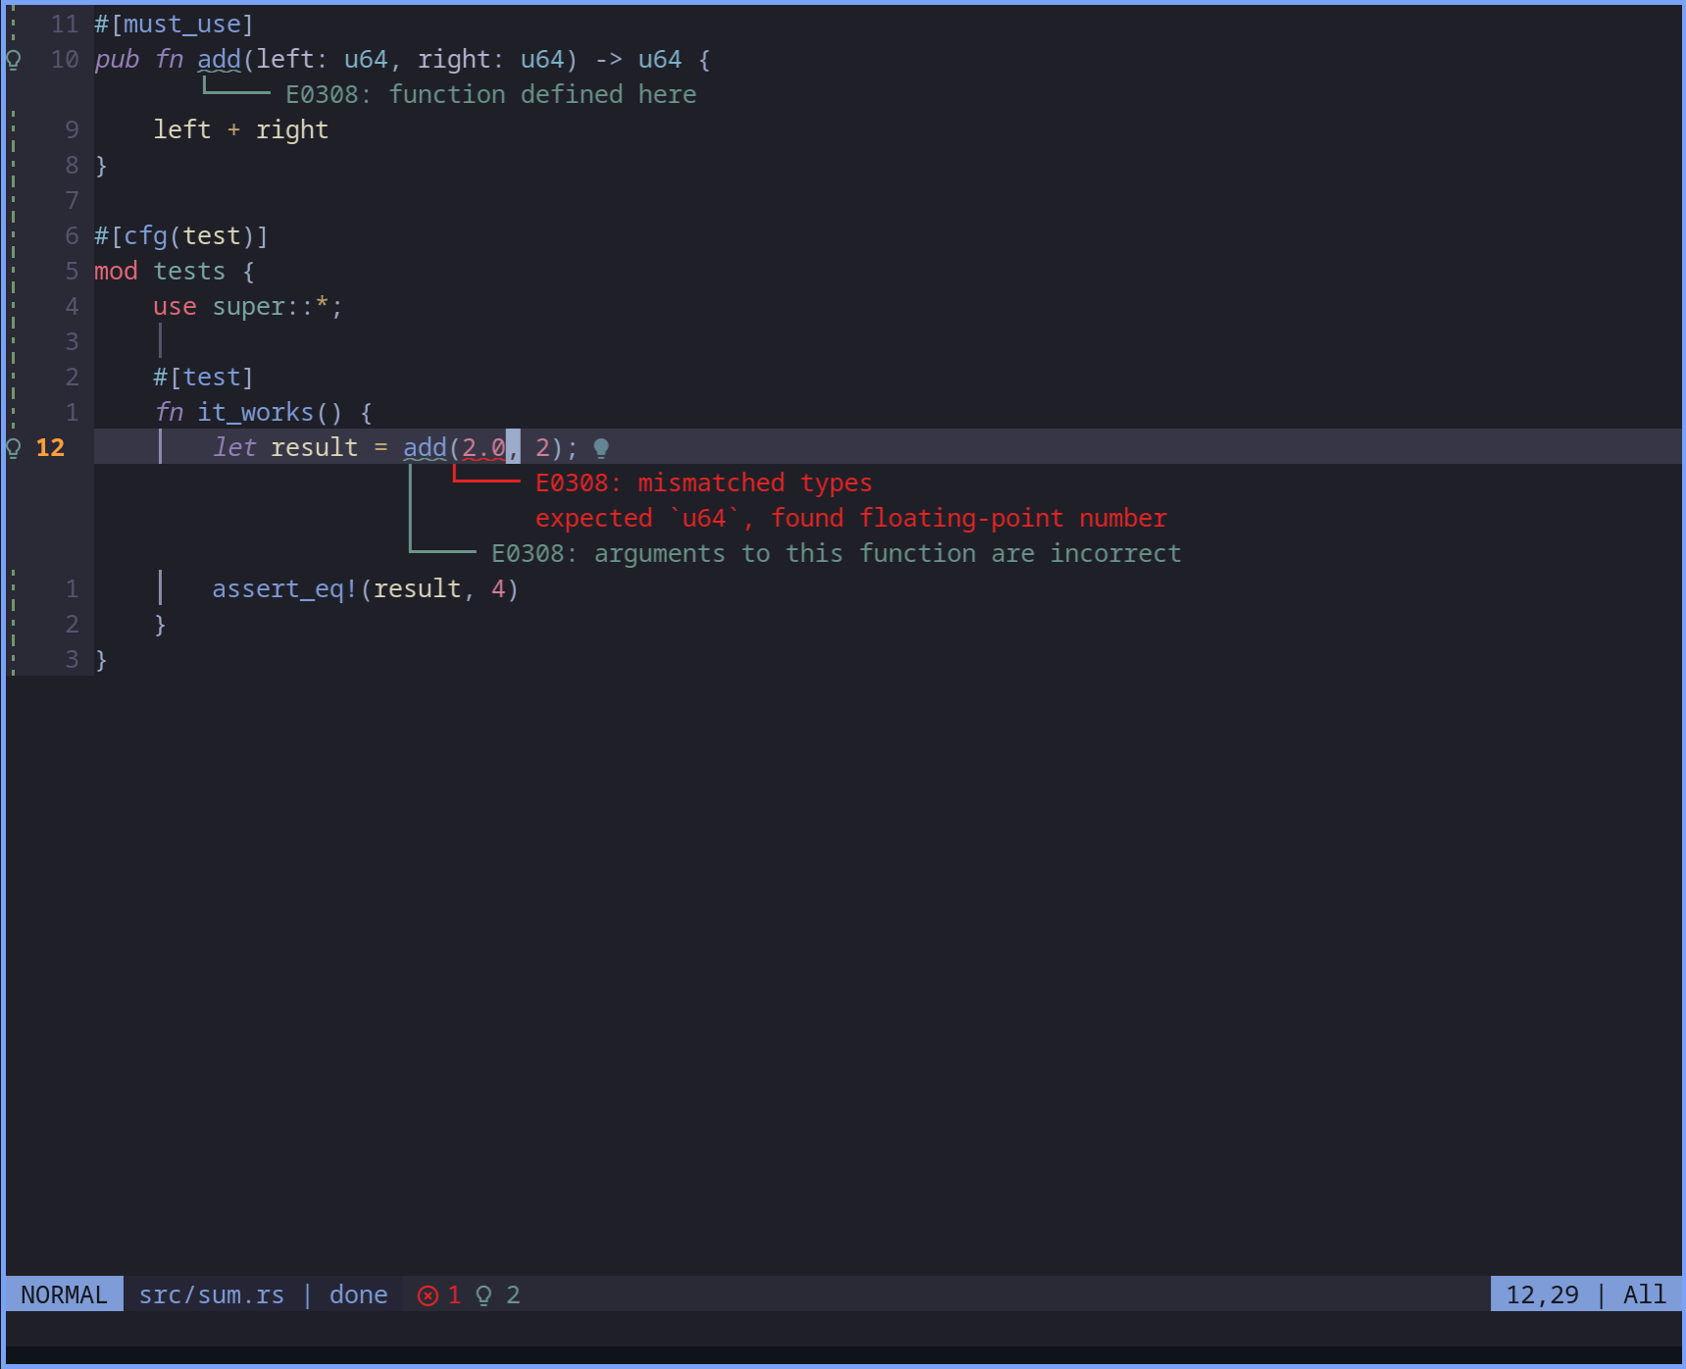The height and width of the screenshot is (1369, 1686).
Task: Click the gutter lightbulb next to line 10
Action: tap(13, 59)
